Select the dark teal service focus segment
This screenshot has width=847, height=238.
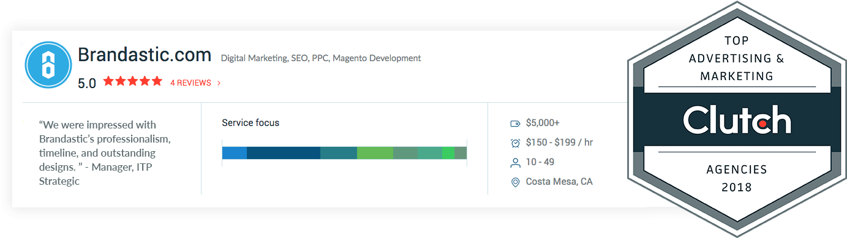pos(339,153)
